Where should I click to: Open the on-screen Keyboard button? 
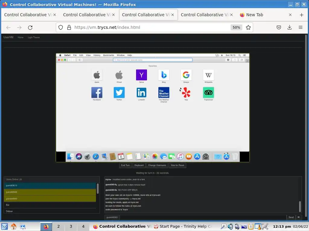pyautogui.click(x=139, y=165)
